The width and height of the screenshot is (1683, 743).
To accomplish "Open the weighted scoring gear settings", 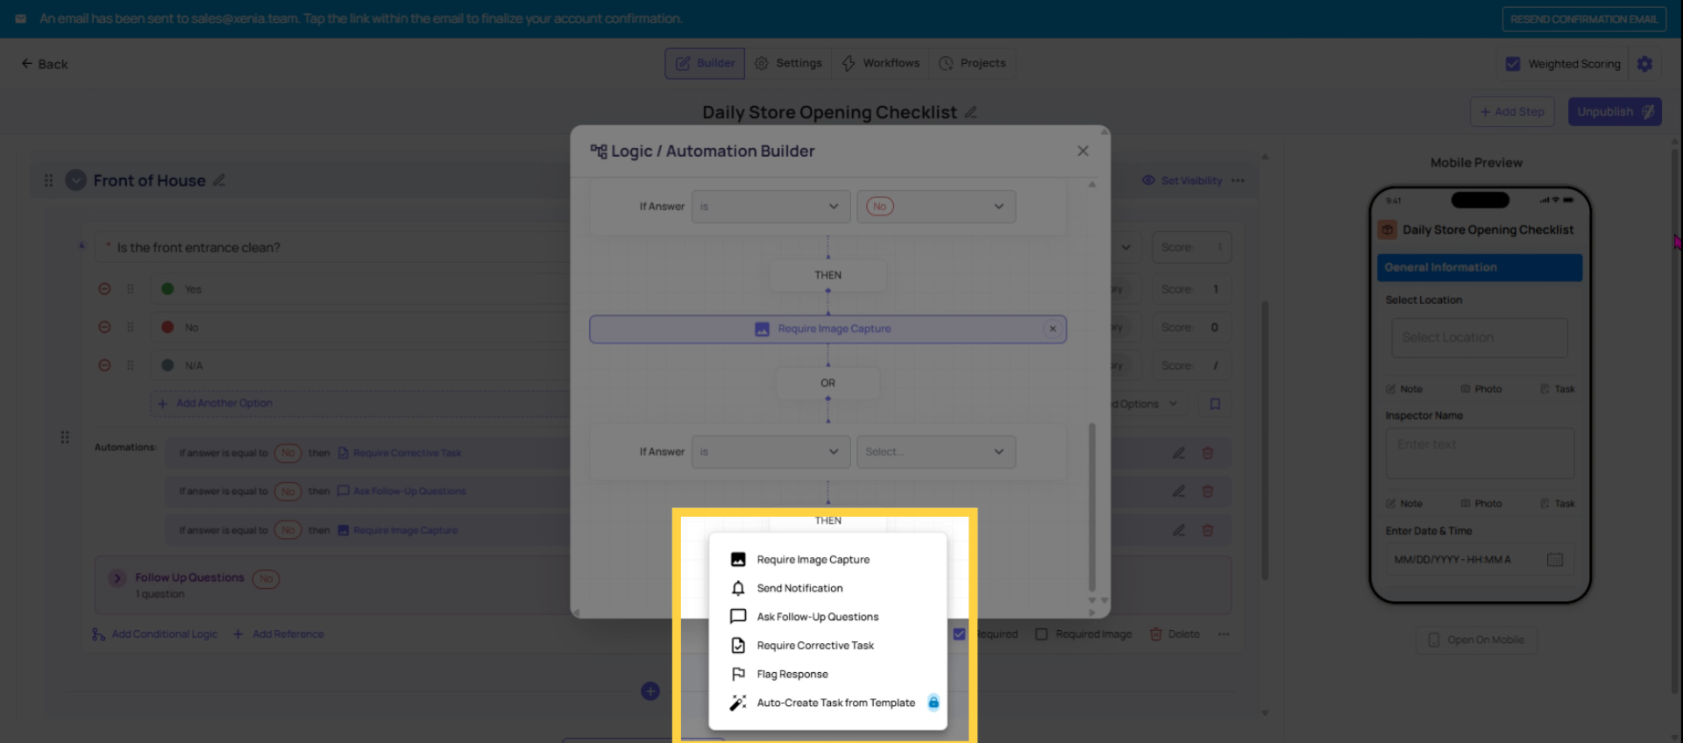I will (x=1645, y=64).
